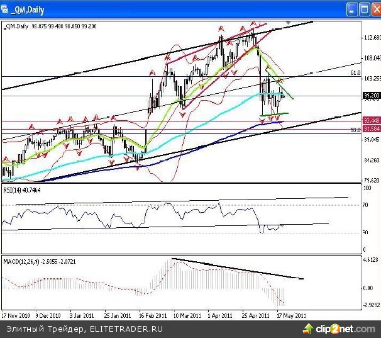This screenshot has height=338, width=381.
Task: Click the red 91.584 price level label
Action: 371,130
